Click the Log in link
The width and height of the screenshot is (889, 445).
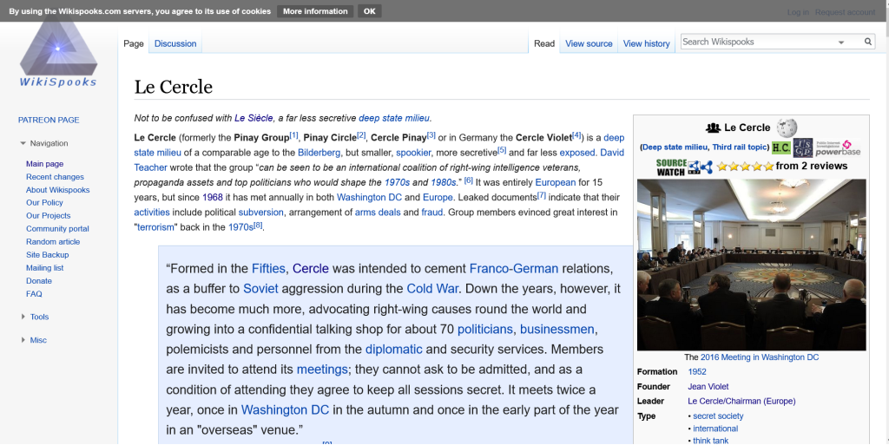coord(798,12)
